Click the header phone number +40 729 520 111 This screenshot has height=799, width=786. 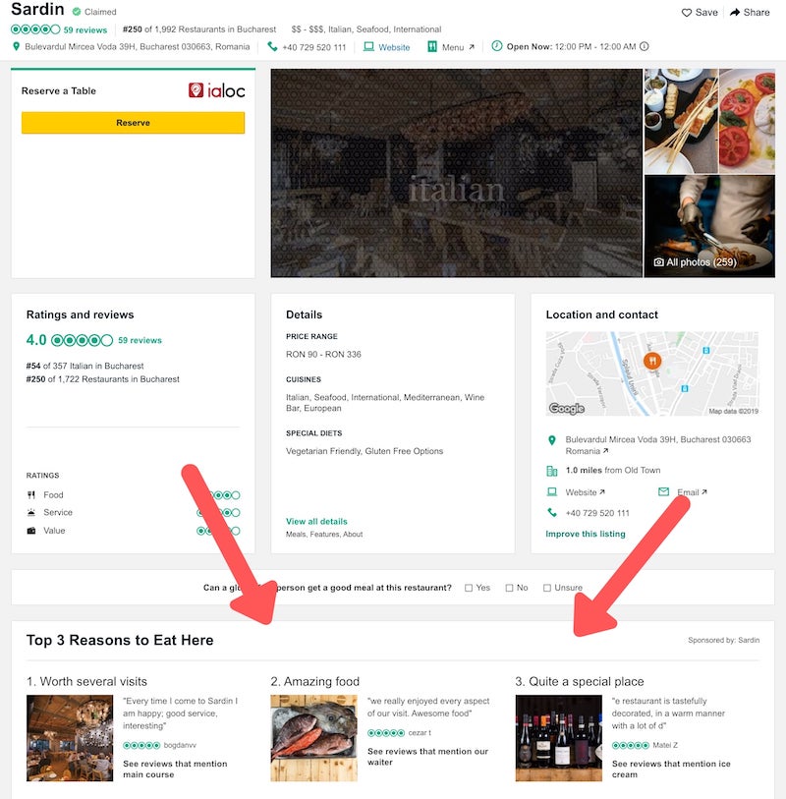point(313,47)
